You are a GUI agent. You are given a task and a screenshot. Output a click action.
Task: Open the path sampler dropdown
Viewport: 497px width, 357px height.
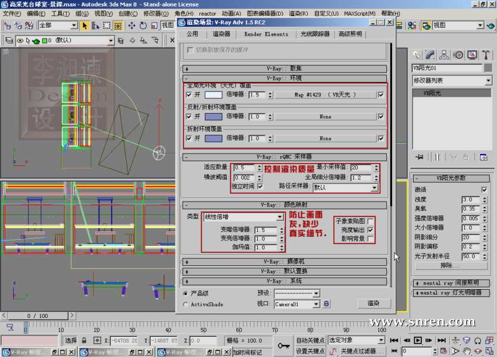point(374,187)
